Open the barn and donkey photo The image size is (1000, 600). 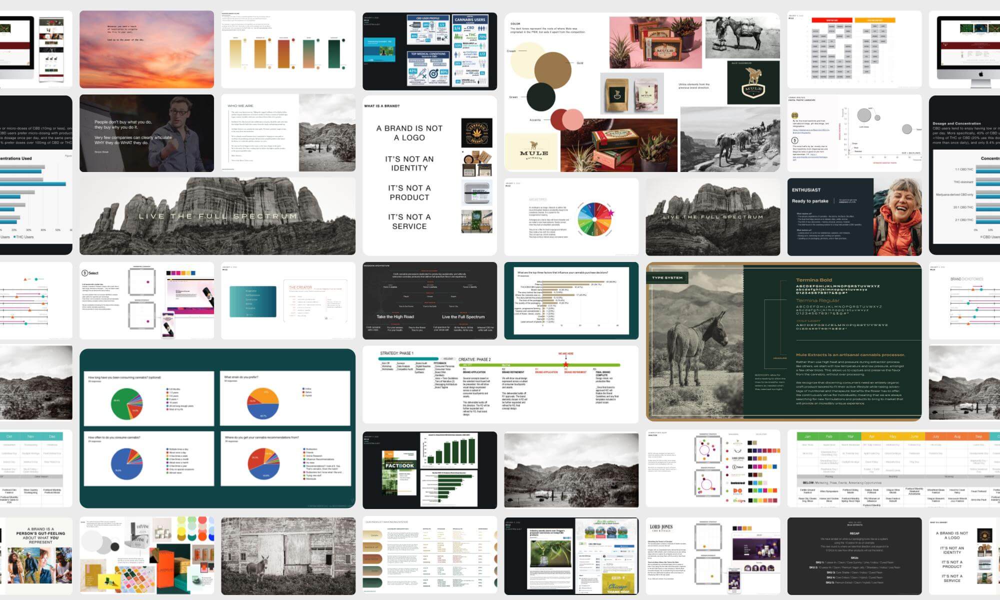pos(288,555)
